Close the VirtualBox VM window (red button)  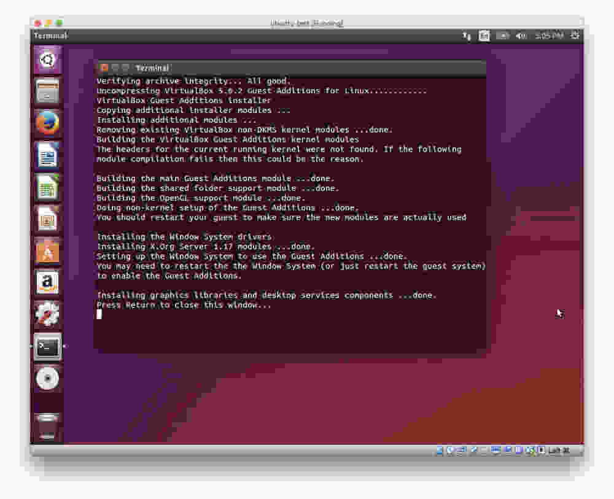38,23
